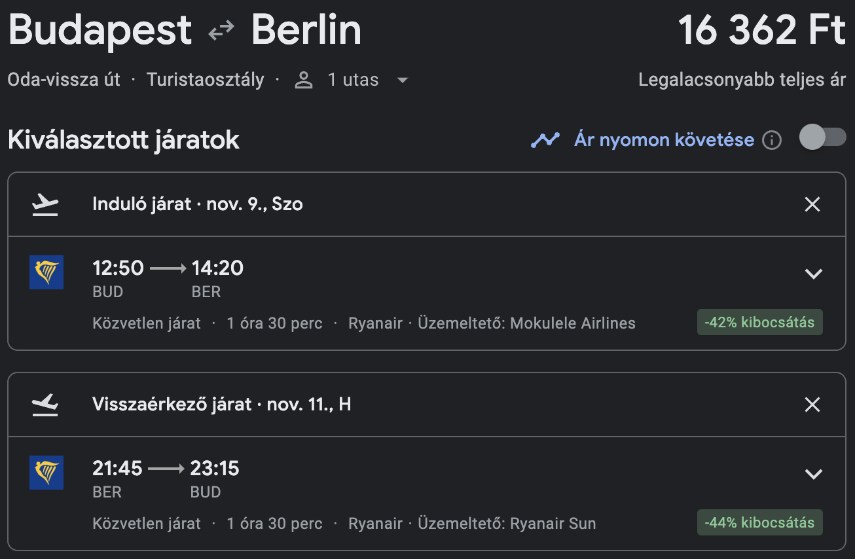Click the Ár nyomon követése link text
This screenshot has height=559, width=855.
point(664,139)
